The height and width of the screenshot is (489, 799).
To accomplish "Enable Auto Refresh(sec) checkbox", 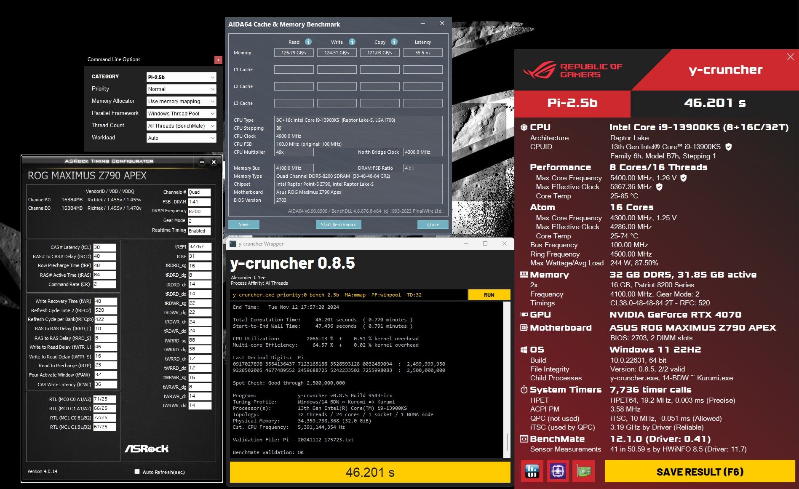I will (x=137, y=472).
